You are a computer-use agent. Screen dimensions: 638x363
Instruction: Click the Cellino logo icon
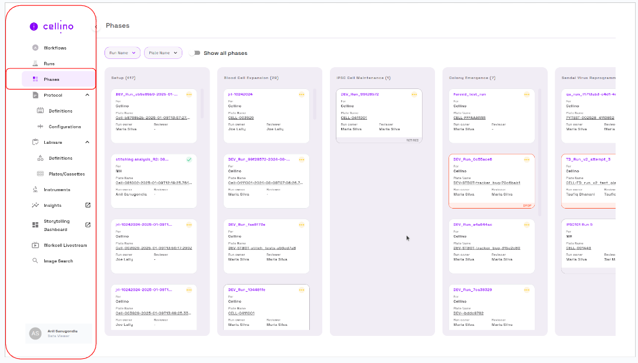34,26
